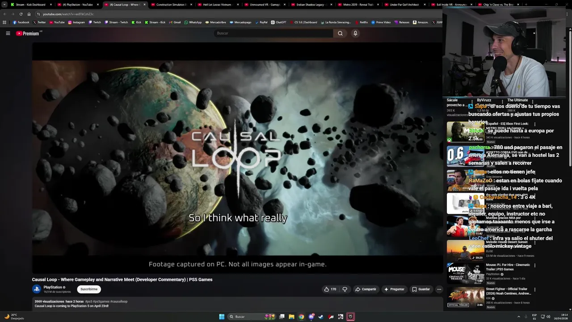This screenshot has width=572, height=322.
Task: Click the #ps5 hashtag link
Action: point(88,301)
